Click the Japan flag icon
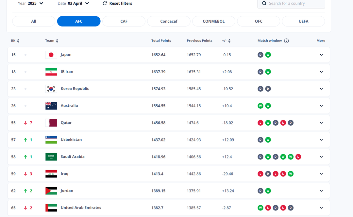 [51, 55]
